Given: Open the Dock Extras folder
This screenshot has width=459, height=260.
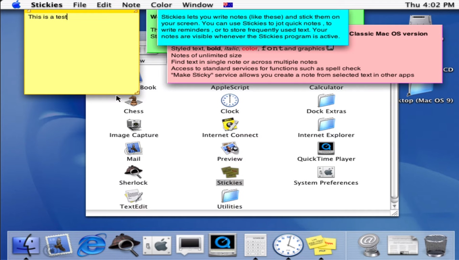Looking at the screenshot, I should 326,101.
